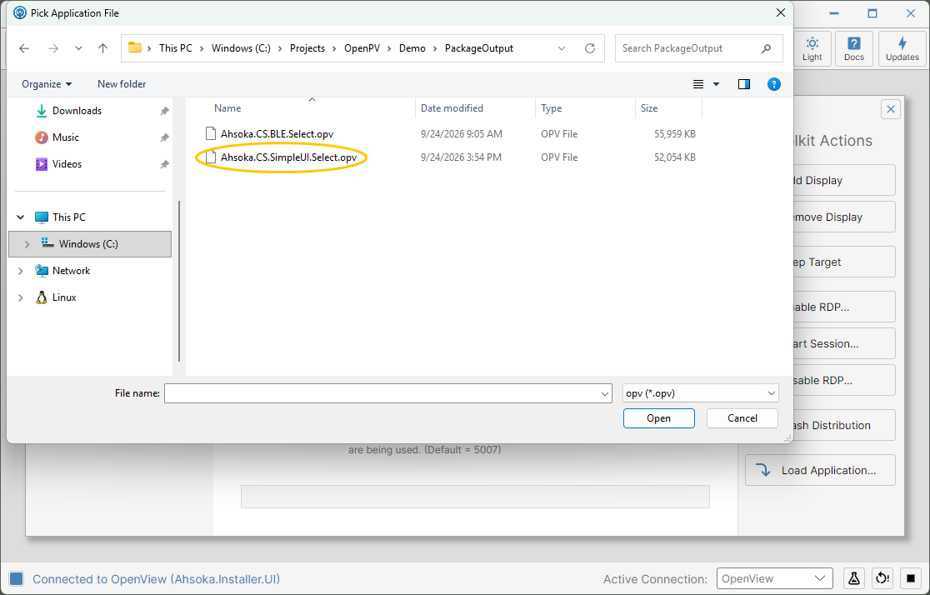930x595 pixels.
Task: Sort files by Date modified column
Action: click(452, 108)
